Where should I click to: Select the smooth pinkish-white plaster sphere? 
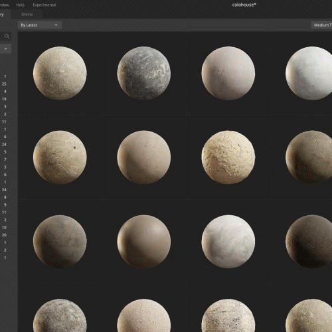click(x=228, y=73)
